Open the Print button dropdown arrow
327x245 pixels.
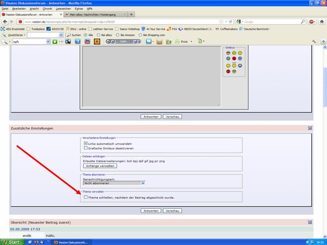coord(191,42)
